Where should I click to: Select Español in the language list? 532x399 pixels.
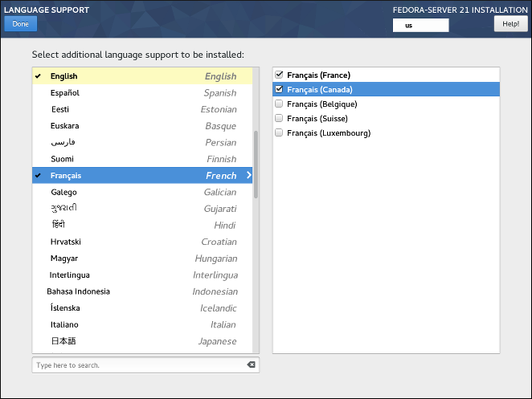142,92
